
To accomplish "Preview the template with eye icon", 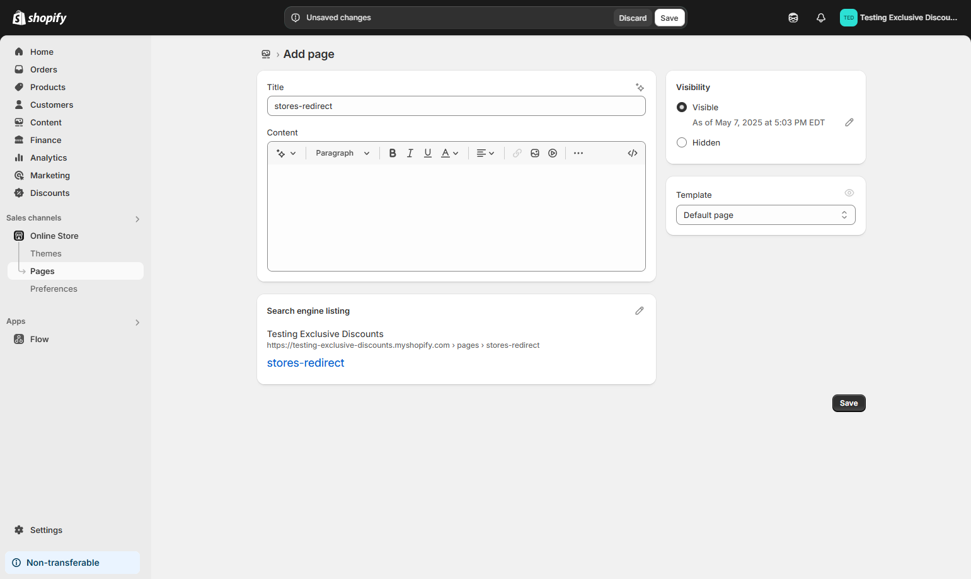I will tap(849, 193).
